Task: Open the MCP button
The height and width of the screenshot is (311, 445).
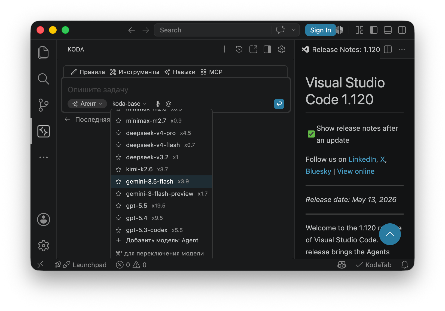Action: 212,72
